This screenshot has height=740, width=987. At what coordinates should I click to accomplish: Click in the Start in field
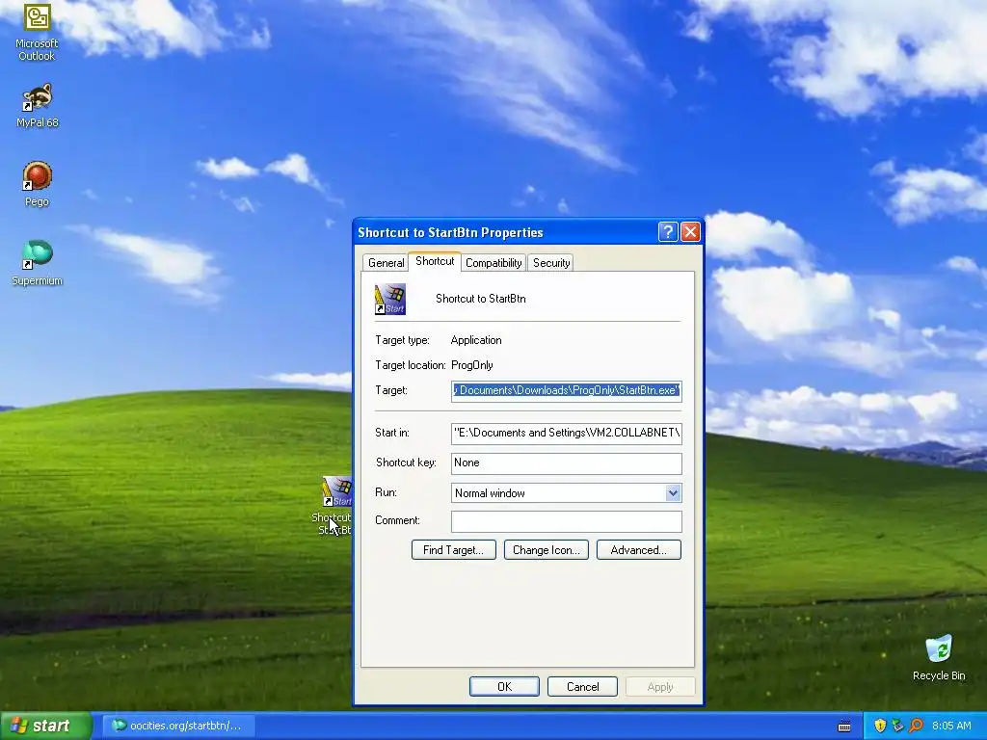567,433
